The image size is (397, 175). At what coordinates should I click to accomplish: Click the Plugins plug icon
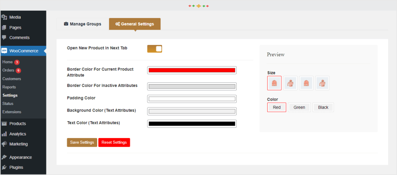(4, 167)
